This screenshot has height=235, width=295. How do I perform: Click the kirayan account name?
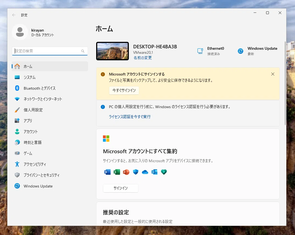(37, 30)
